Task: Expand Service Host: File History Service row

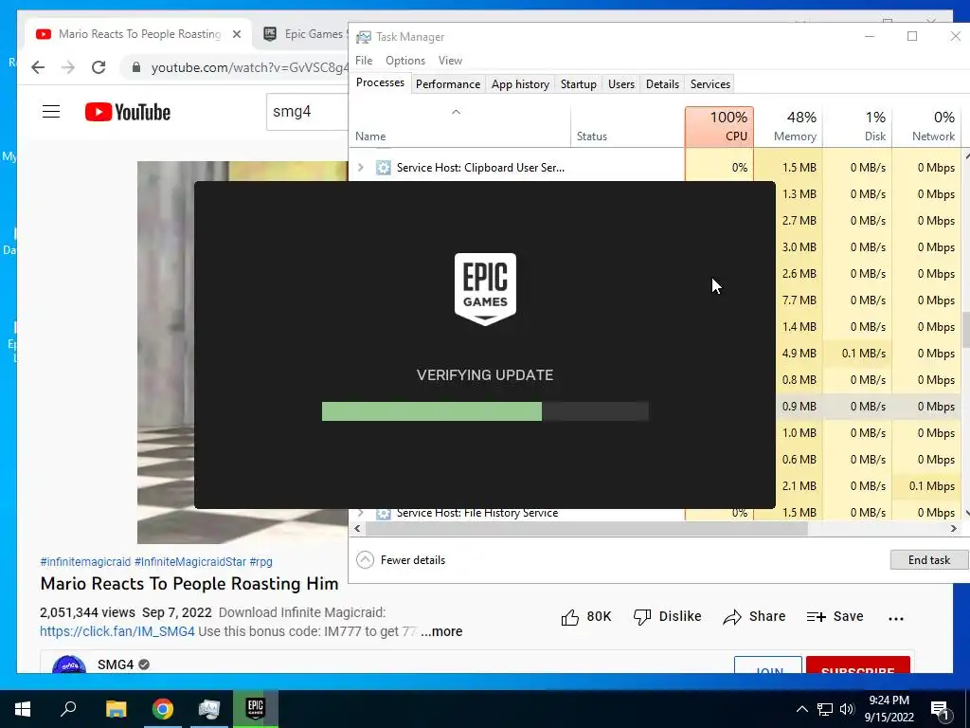Action: 361,513
